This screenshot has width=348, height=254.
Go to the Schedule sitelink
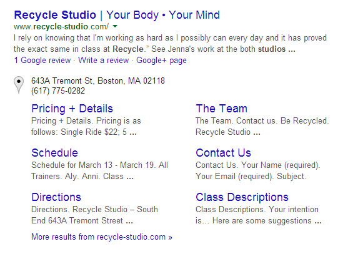coord(54,153)
